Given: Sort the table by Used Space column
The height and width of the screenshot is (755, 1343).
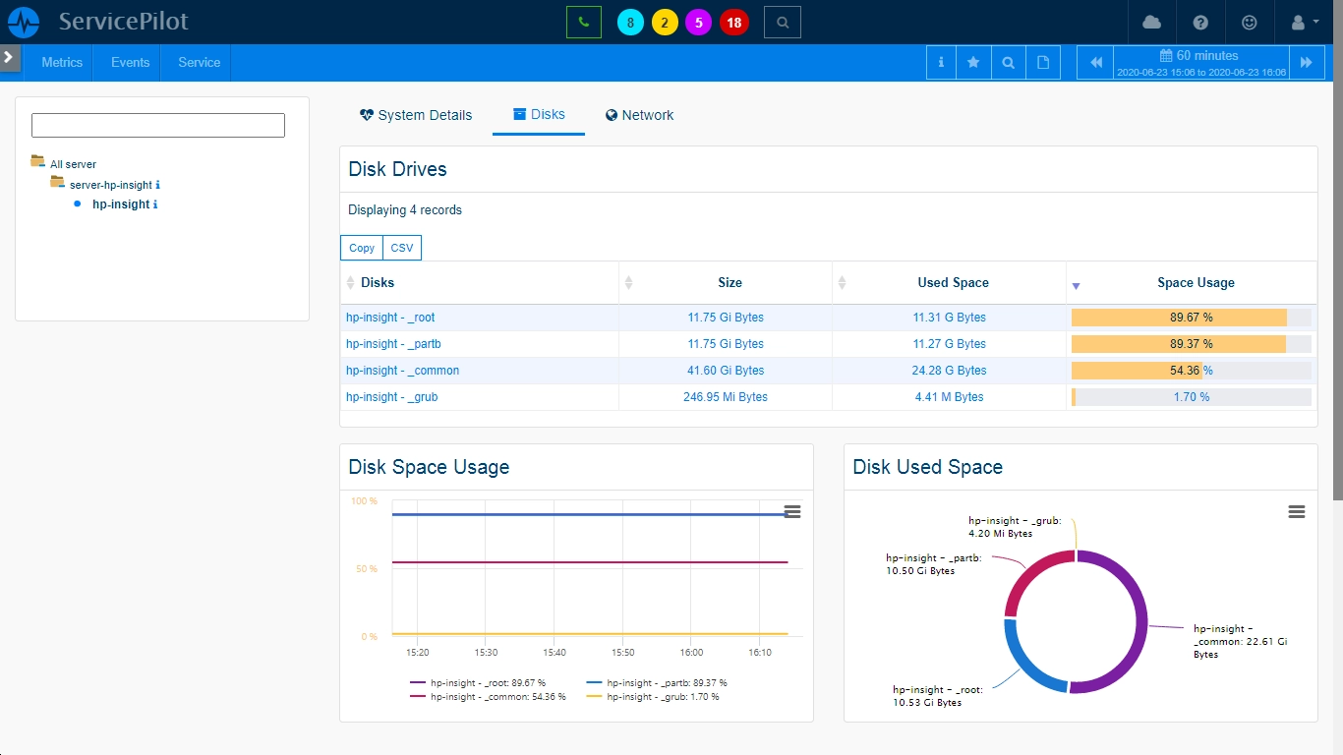Looking at the screenshot, I should pos(950,282).
